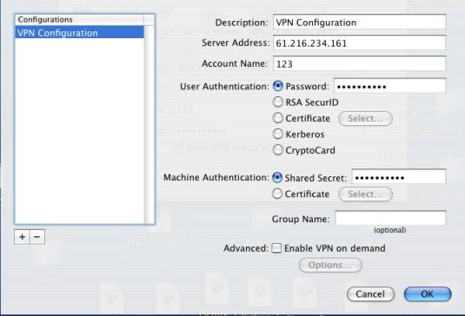Image resolution: width=465 pixels, height=316 pixels.
Task: Click the Server Address field
Action: coord(359,43)
